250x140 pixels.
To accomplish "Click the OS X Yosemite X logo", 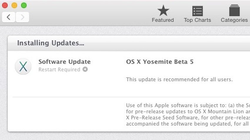I will point(23,66).
